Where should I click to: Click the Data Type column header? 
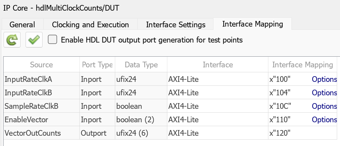coord(141,65)
